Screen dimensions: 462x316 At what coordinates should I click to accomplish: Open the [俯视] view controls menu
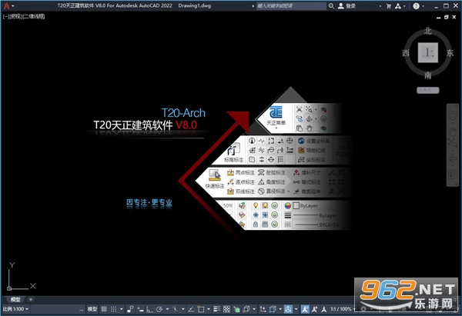[x=16, y=16]
